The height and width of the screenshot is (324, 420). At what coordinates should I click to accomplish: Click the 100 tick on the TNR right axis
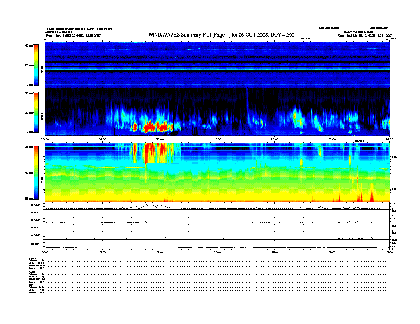395,157
